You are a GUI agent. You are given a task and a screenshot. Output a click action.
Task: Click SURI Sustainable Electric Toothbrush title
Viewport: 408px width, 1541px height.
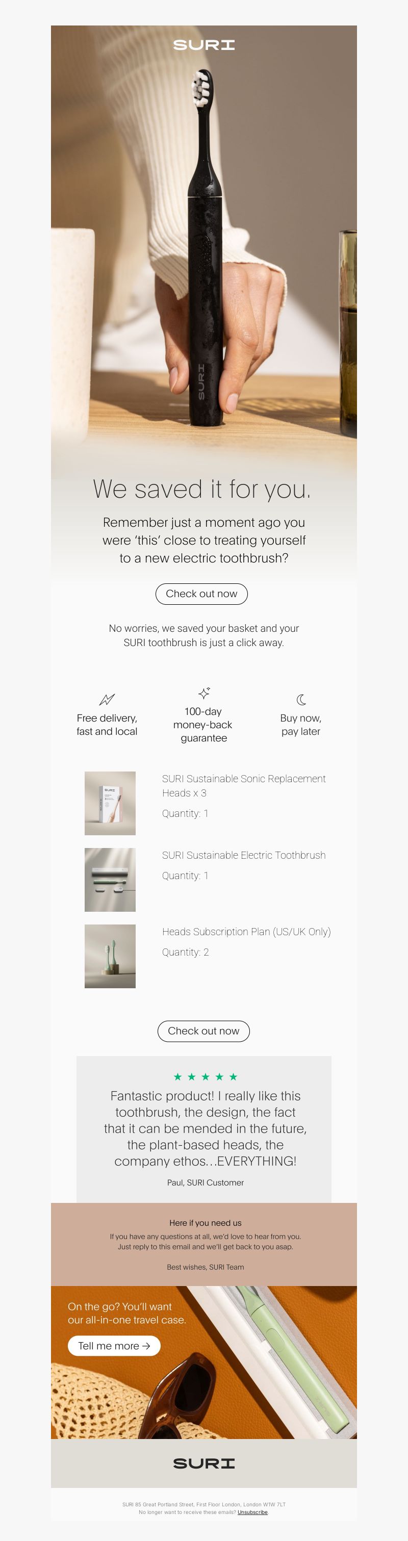click(243, 856)
